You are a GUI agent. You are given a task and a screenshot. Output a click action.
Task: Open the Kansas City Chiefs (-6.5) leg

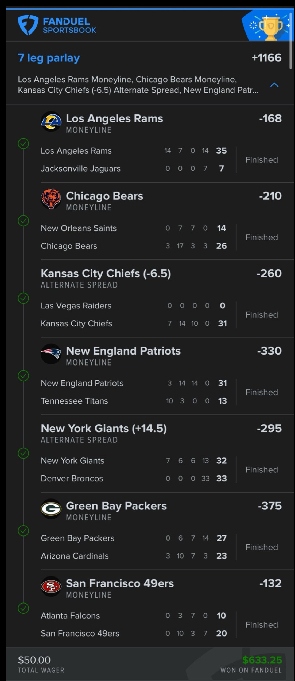[x=106, y=274]
